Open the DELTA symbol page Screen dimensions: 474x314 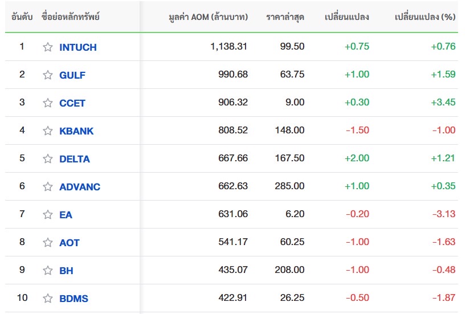click(75, 159)
